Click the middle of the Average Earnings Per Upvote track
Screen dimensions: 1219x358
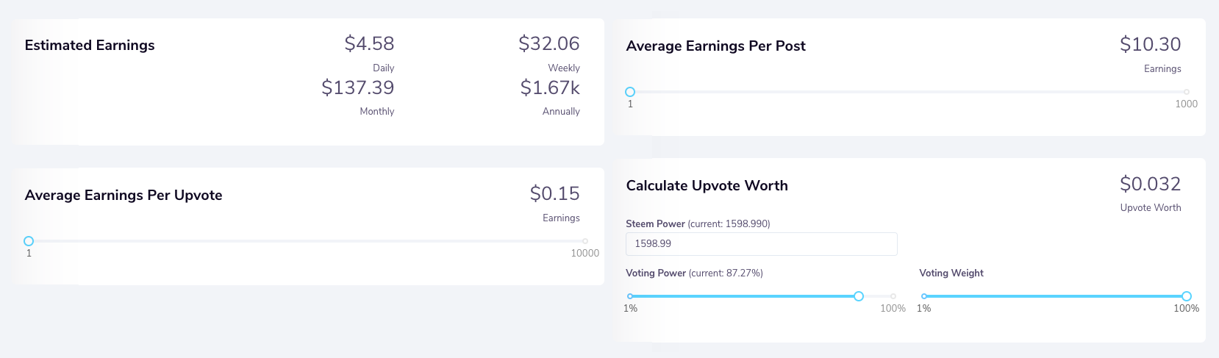307,241
